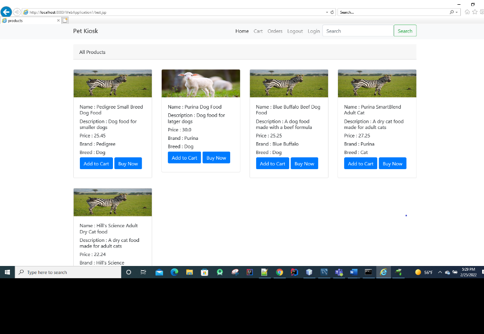Click the browser Search... box
The image size is (484, 334).
(x=394, y=12)
